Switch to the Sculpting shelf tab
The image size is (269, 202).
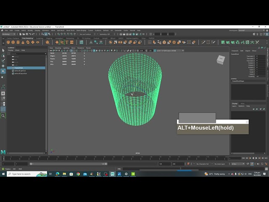point(40,38)
